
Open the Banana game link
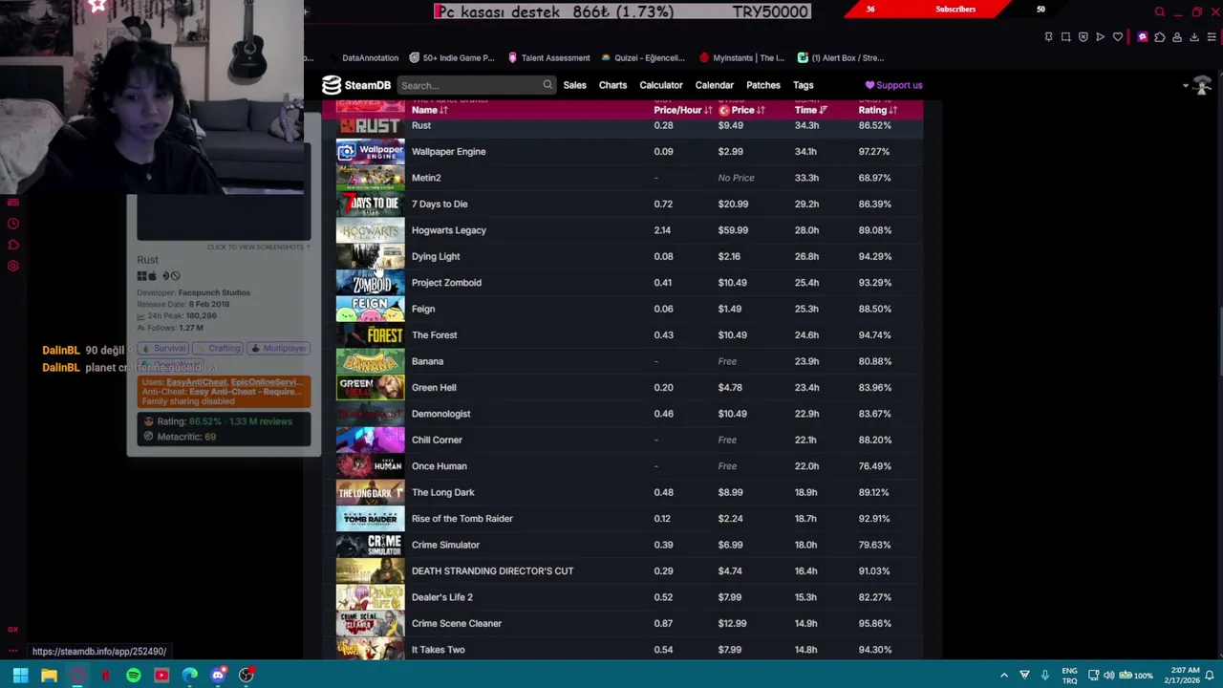(x=427, y=361)
